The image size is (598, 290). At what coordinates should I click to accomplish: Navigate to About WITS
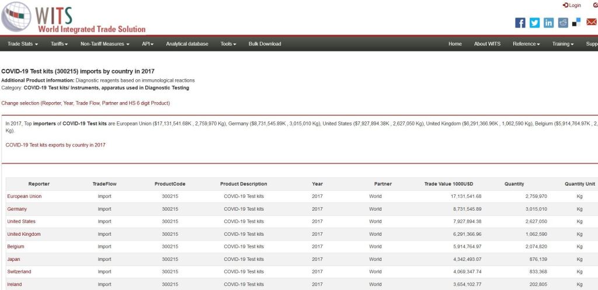tap(487, 44)
